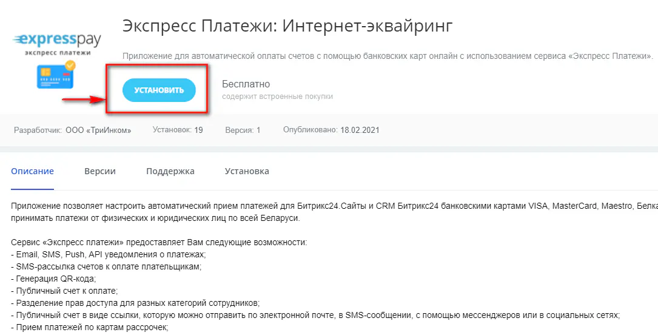Click the Прием платежей по картам рассрочек line
658x335 pixels.
[x=90, y=327]
